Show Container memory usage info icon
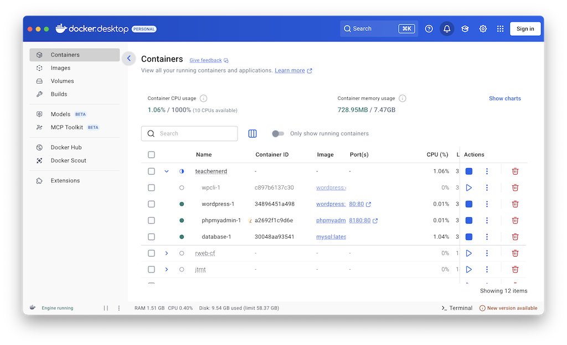This screenshot has height=345, width=567. point(402,98)
